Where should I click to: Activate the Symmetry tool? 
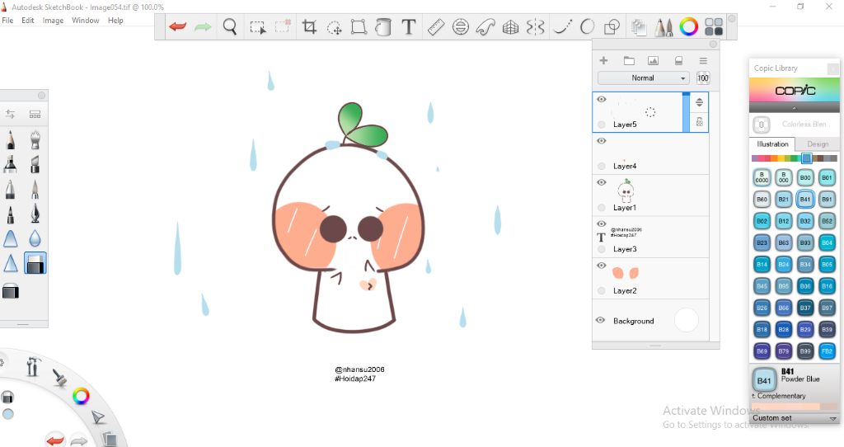tap(535, 27)
